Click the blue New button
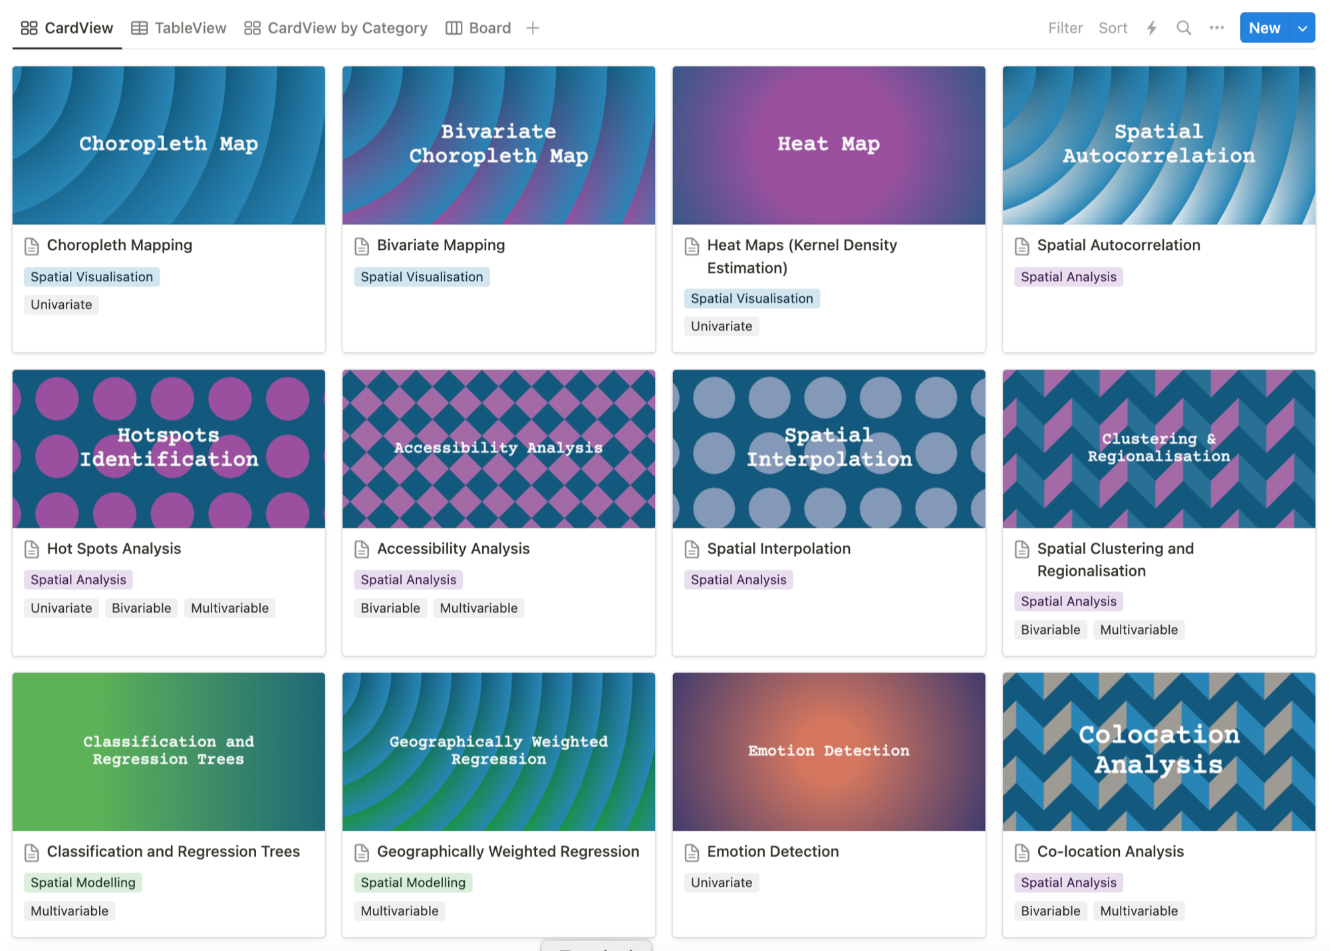This screenshot has height=951, width=1330. click(1264, 28)
